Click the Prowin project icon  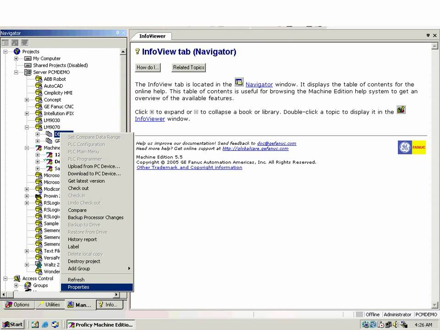coord(38,196)
